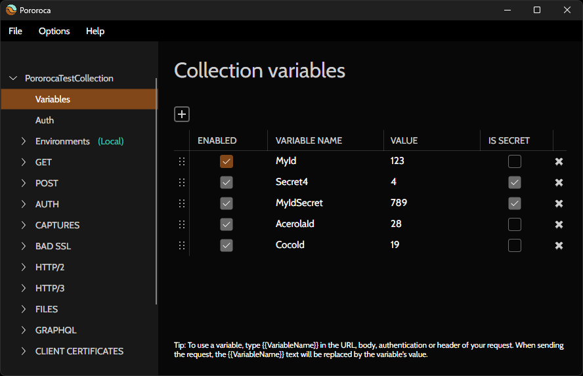
Task: Delete the AcerolaId variable row
Action: tap(559, 224)
